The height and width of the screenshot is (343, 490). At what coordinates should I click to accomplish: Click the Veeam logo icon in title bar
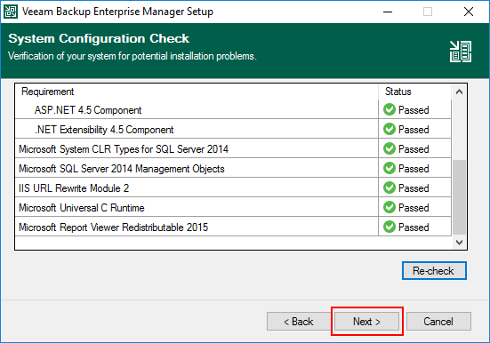tap(11, 12)
